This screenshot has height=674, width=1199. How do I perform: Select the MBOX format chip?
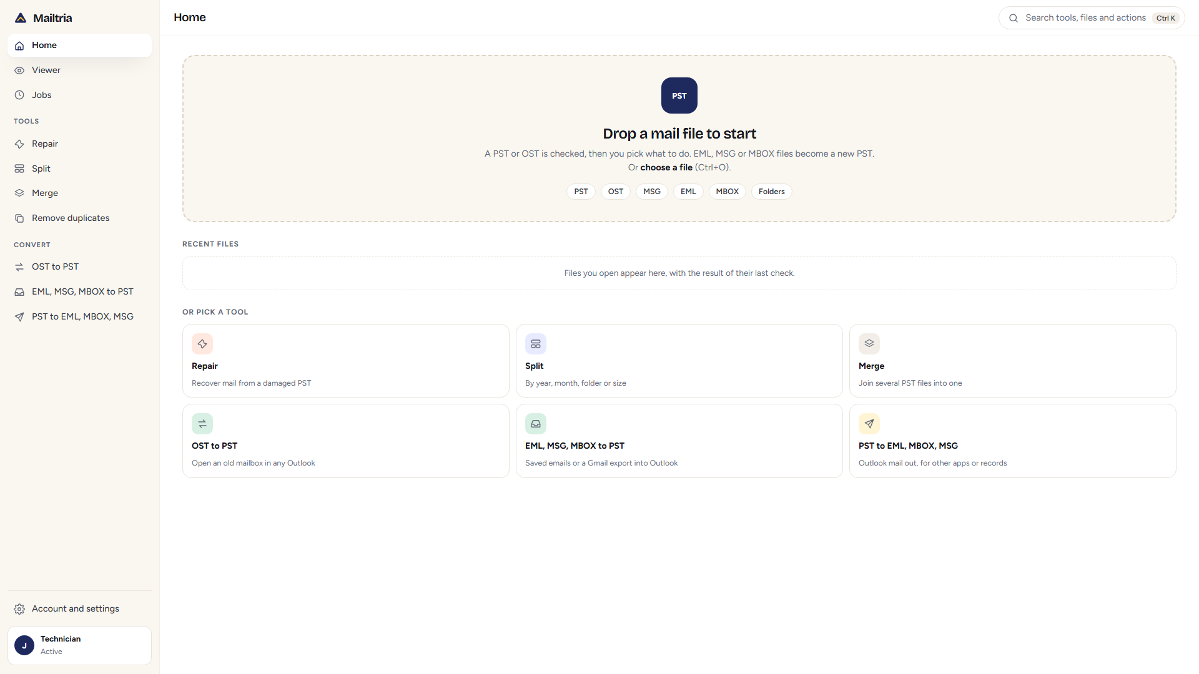click(x=728, y=192)
